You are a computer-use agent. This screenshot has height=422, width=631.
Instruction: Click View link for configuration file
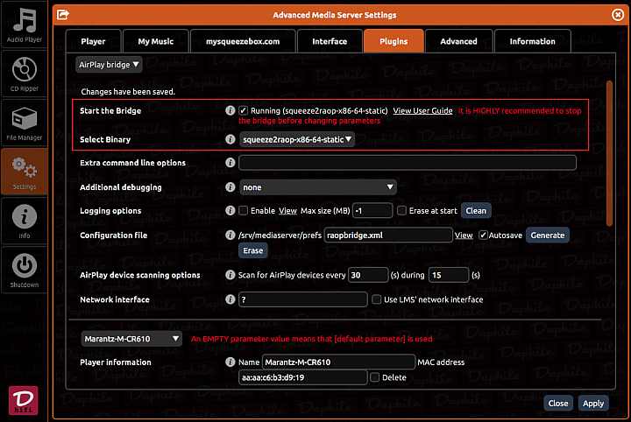pos(464,236)
